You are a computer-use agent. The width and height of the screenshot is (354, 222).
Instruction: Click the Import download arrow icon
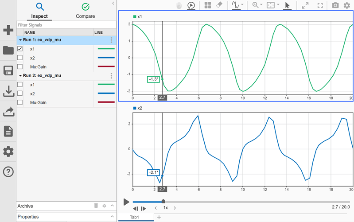(x=8, y=91)
